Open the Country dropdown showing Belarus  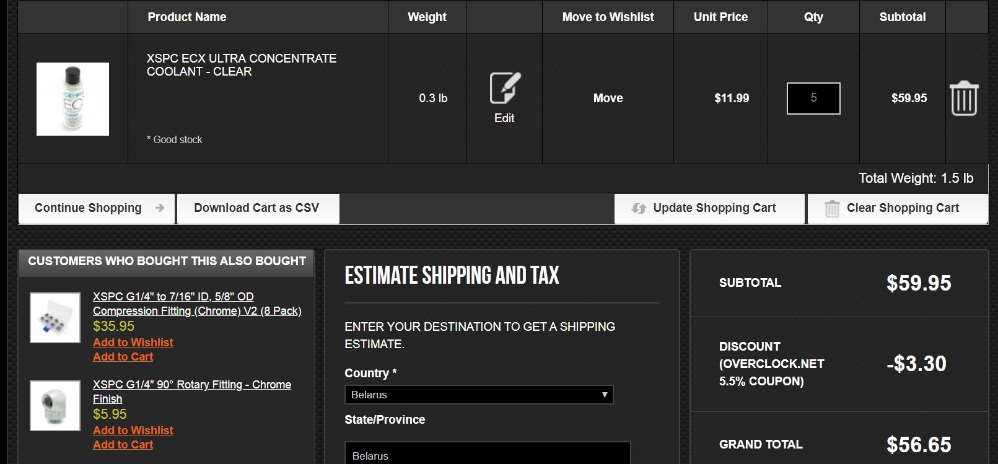coord(478,395)
